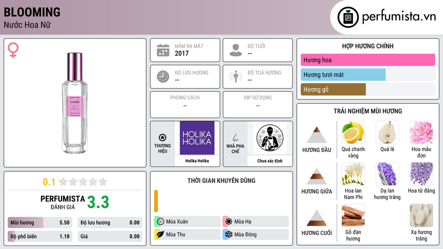Click the orange recommended-time bar

[156, 201]
